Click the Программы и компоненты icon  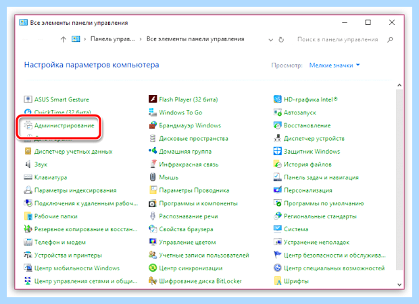[153, 204]
